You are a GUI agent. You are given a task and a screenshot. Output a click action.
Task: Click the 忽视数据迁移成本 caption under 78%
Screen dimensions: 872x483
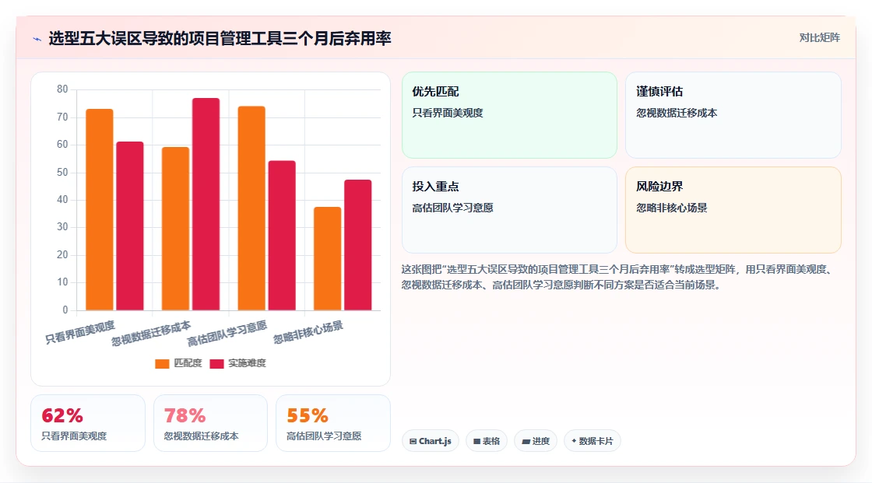[202, 436]
